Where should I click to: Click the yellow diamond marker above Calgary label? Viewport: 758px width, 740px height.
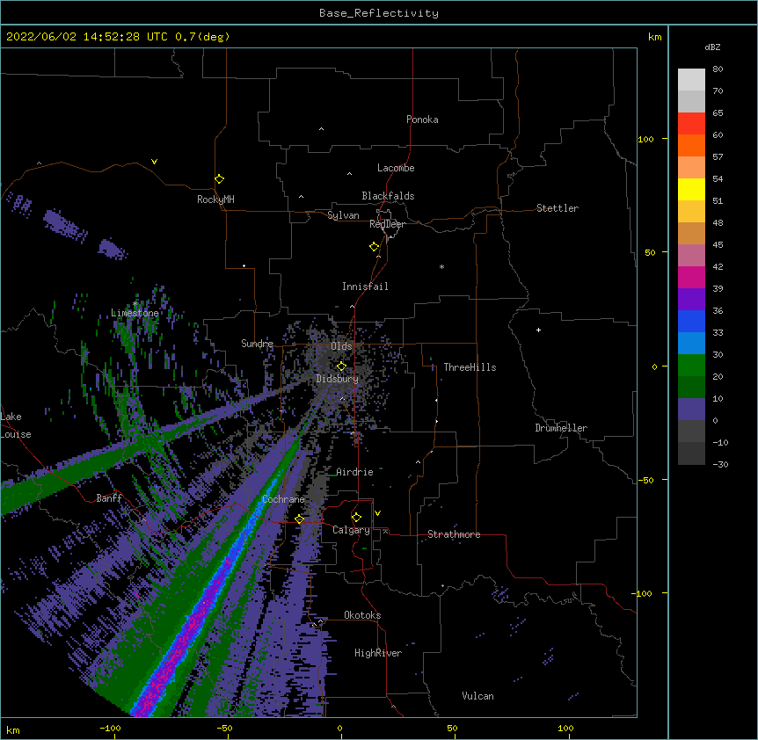356,518
